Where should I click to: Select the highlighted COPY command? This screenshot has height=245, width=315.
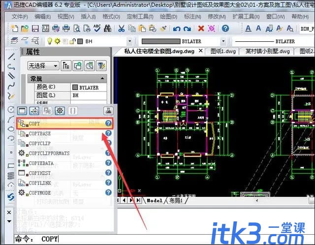[x=64, y=123]
